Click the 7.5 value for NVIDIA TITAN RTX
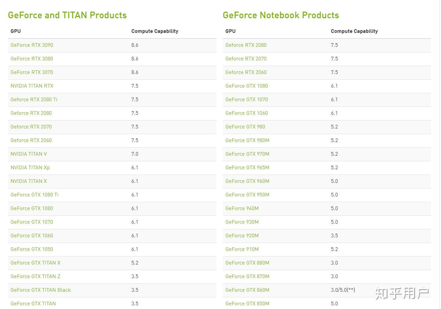 pyautogui.click(x=135, y=86)
